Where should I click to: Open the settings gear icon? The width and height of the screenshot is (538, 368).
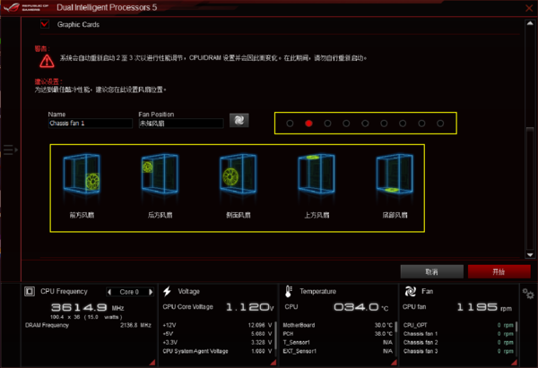coord(528,294)
